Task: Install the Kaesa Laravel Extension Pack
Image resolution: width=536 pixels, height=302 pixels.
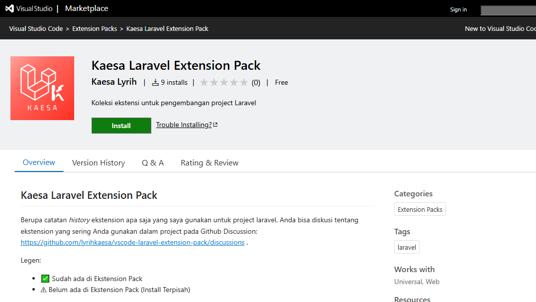Action: (x=121, y=126)
